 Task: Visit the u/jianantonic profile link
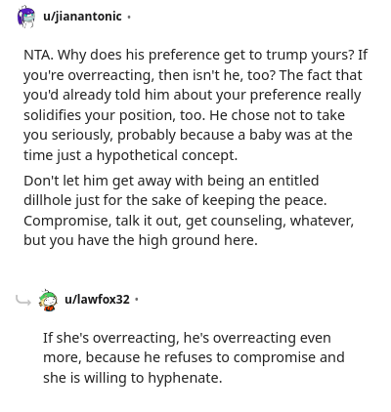click(82, 17)
